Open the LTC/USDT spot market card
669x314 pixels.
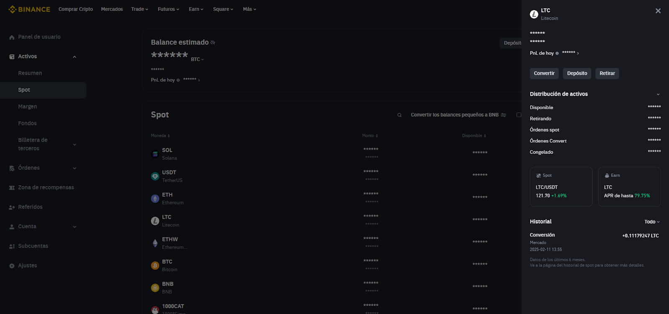561,187
